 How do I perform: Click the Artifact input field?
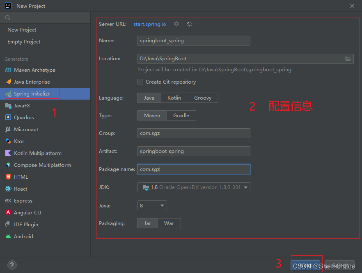tap(194, 151)
